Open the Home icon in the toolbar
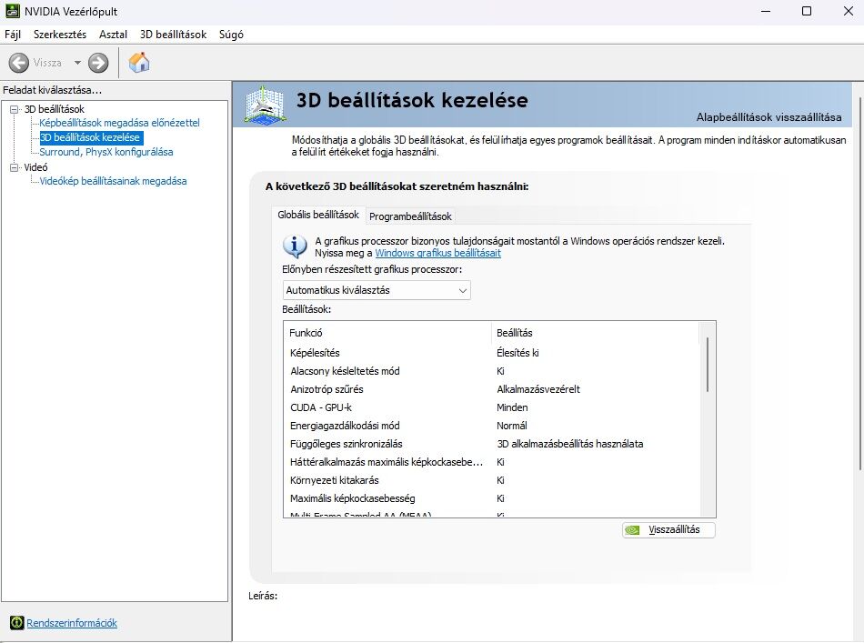 (139, 62)
